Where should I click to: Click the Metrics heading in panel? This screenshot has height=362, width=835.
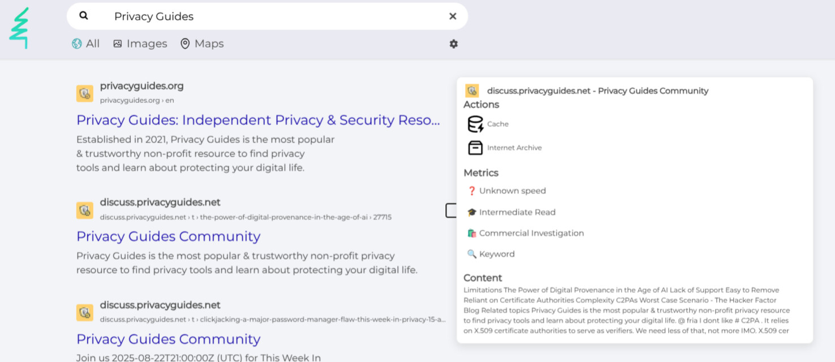click(x=481, y=173)
